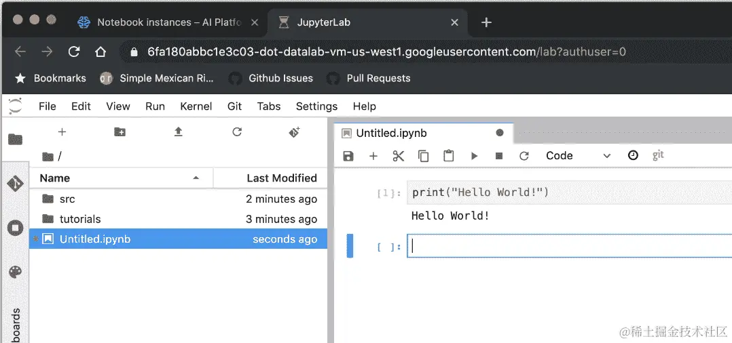The height and width of the screenshot is (343, 732).
Task: Click the Upload Files icon
Action: coord(179,132)
